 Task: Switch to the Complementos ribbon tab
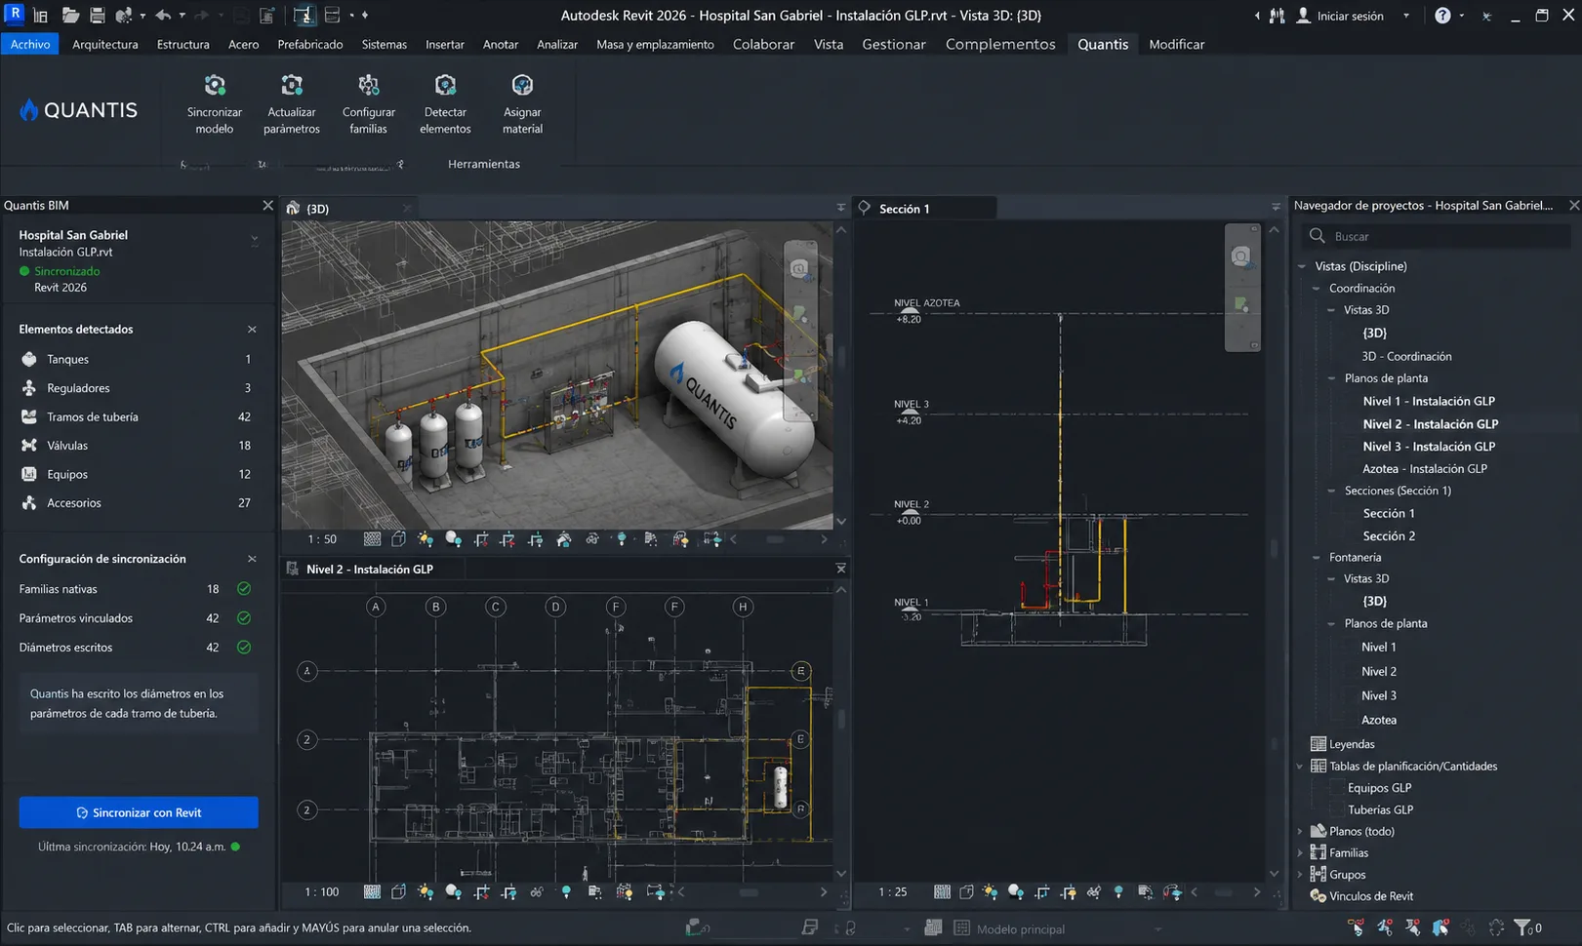pyautogui.click(x=1000, y=44)
